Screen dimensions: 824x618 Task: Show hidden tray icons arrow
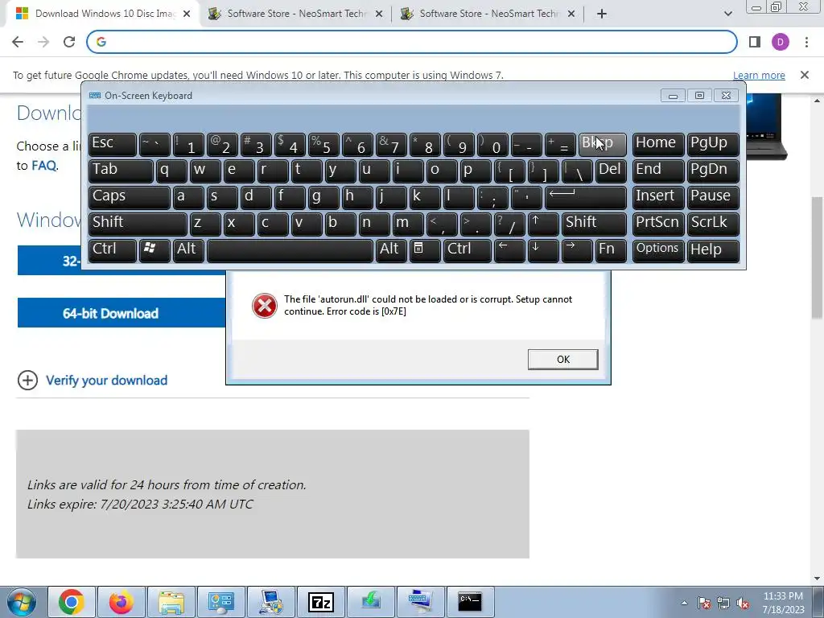pos(684,603)
